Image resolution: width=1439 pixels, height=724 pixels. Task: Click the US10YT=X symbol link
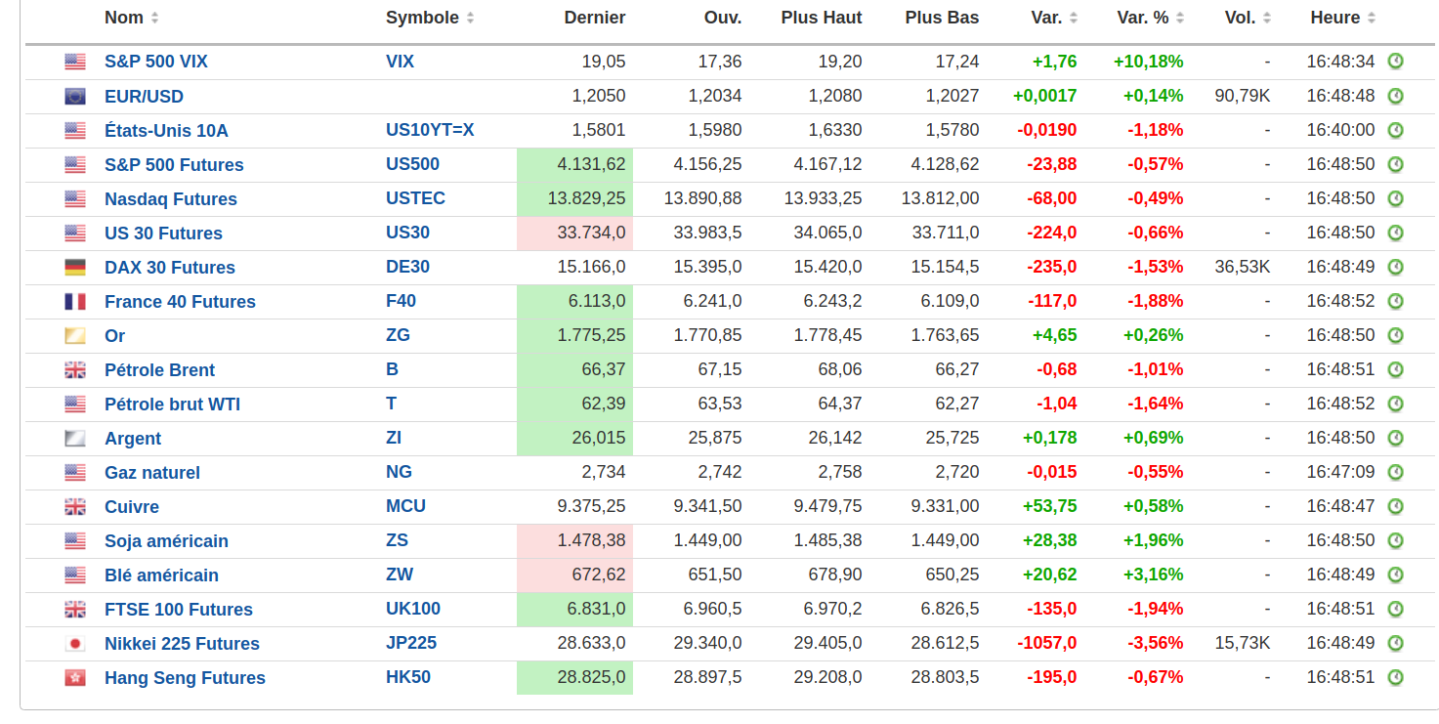(x=430, y=130)
